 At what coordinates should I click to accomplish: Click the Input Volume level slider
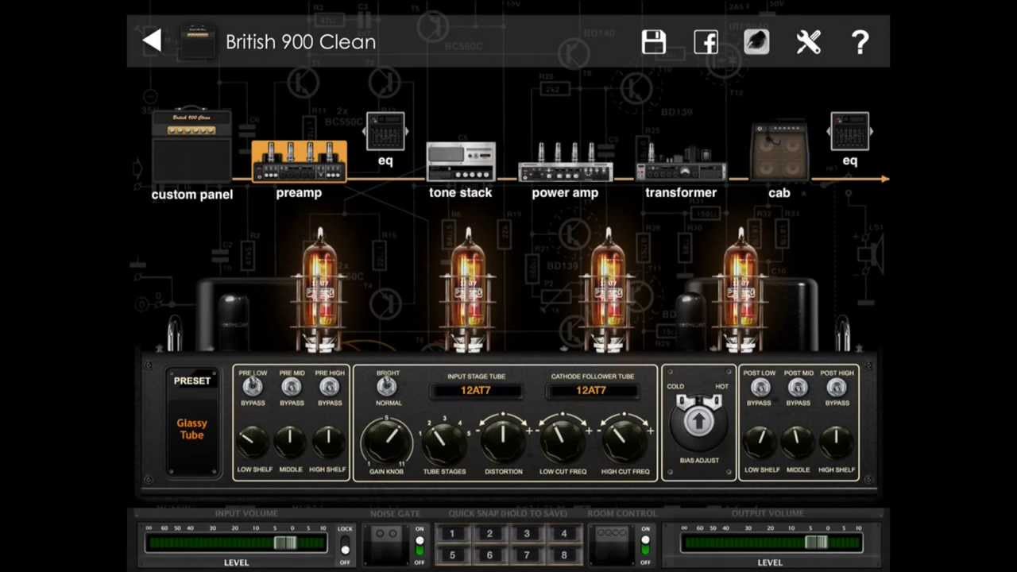point(236,543)
